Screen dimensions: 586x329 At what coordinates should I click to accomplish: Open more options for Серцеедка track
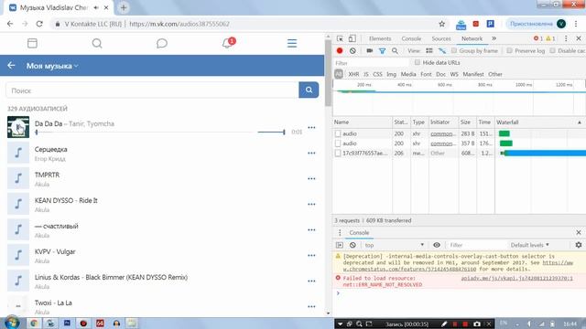[311, 153]
